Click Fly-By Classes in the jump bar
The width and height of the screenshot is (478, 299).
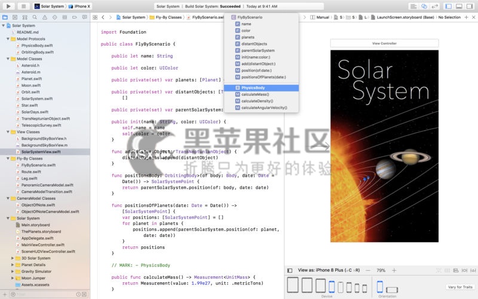click(x=166, y=17)
